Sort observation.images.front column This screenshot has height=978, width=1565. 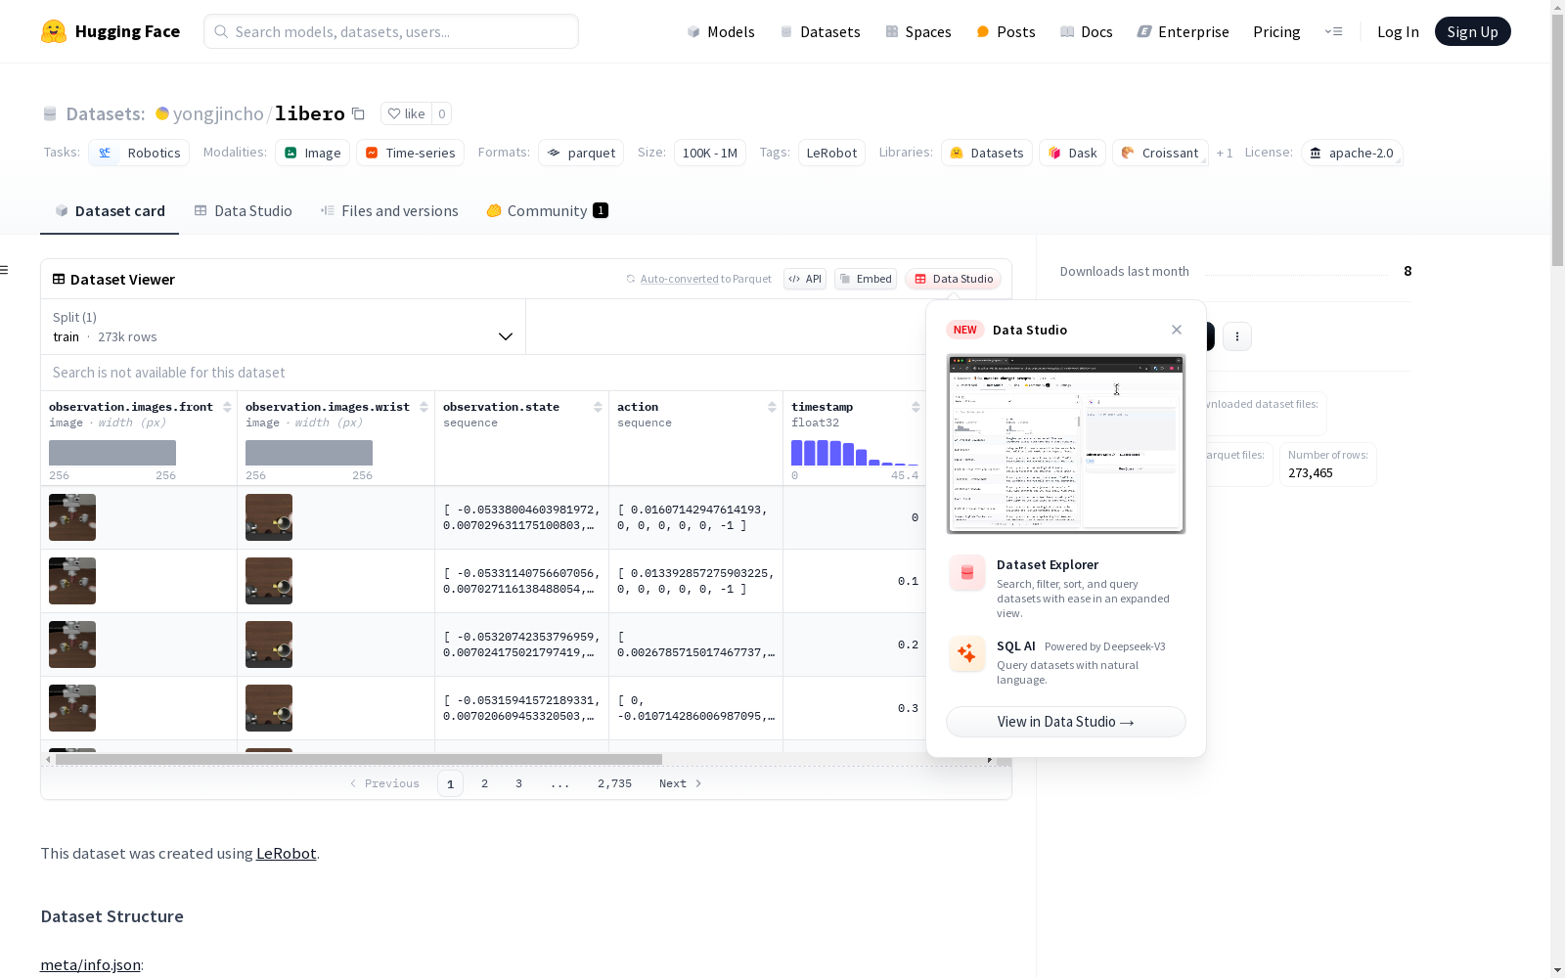point(227,407)
